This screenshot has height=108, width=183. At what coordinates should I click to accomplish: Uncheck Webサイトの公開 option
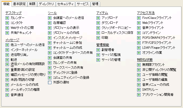coord(7,28)
